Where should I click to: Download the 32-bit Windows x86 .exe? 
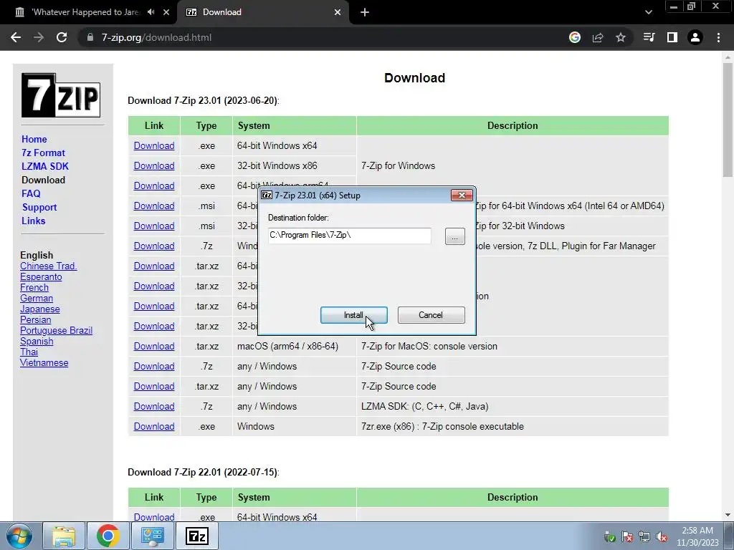tap(154, 166)
